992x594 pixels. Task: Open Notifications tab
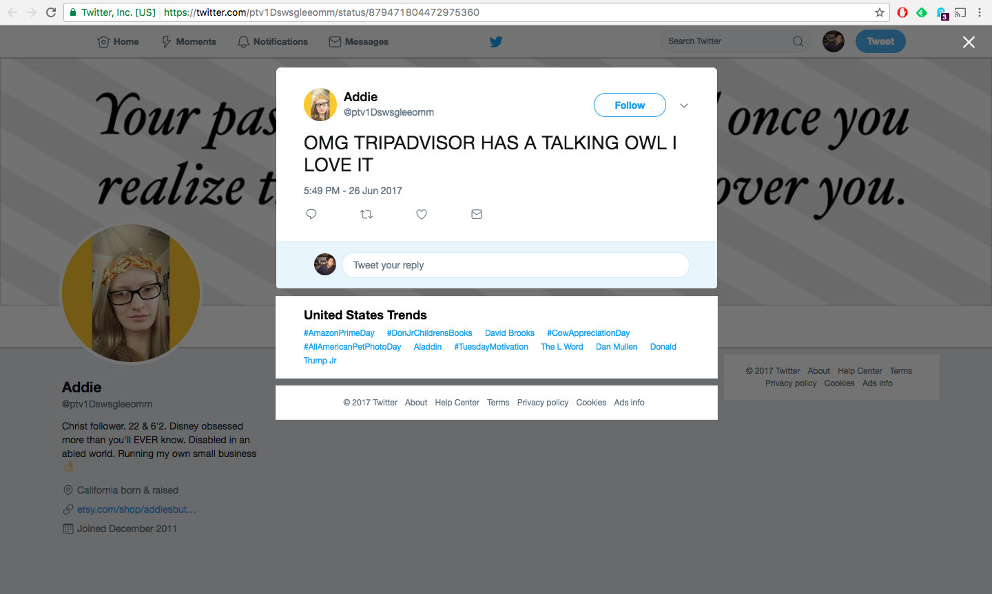pos(273,42)
